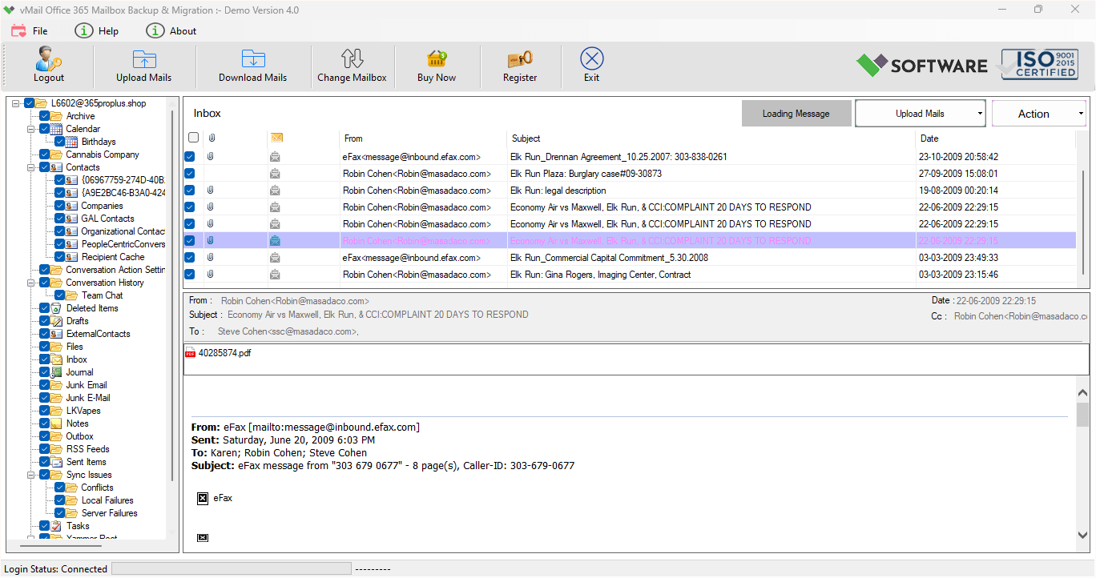Collapse the Conversation History node
The height and width of the screenshot is (578, 1096).
[x=32, y=283]
